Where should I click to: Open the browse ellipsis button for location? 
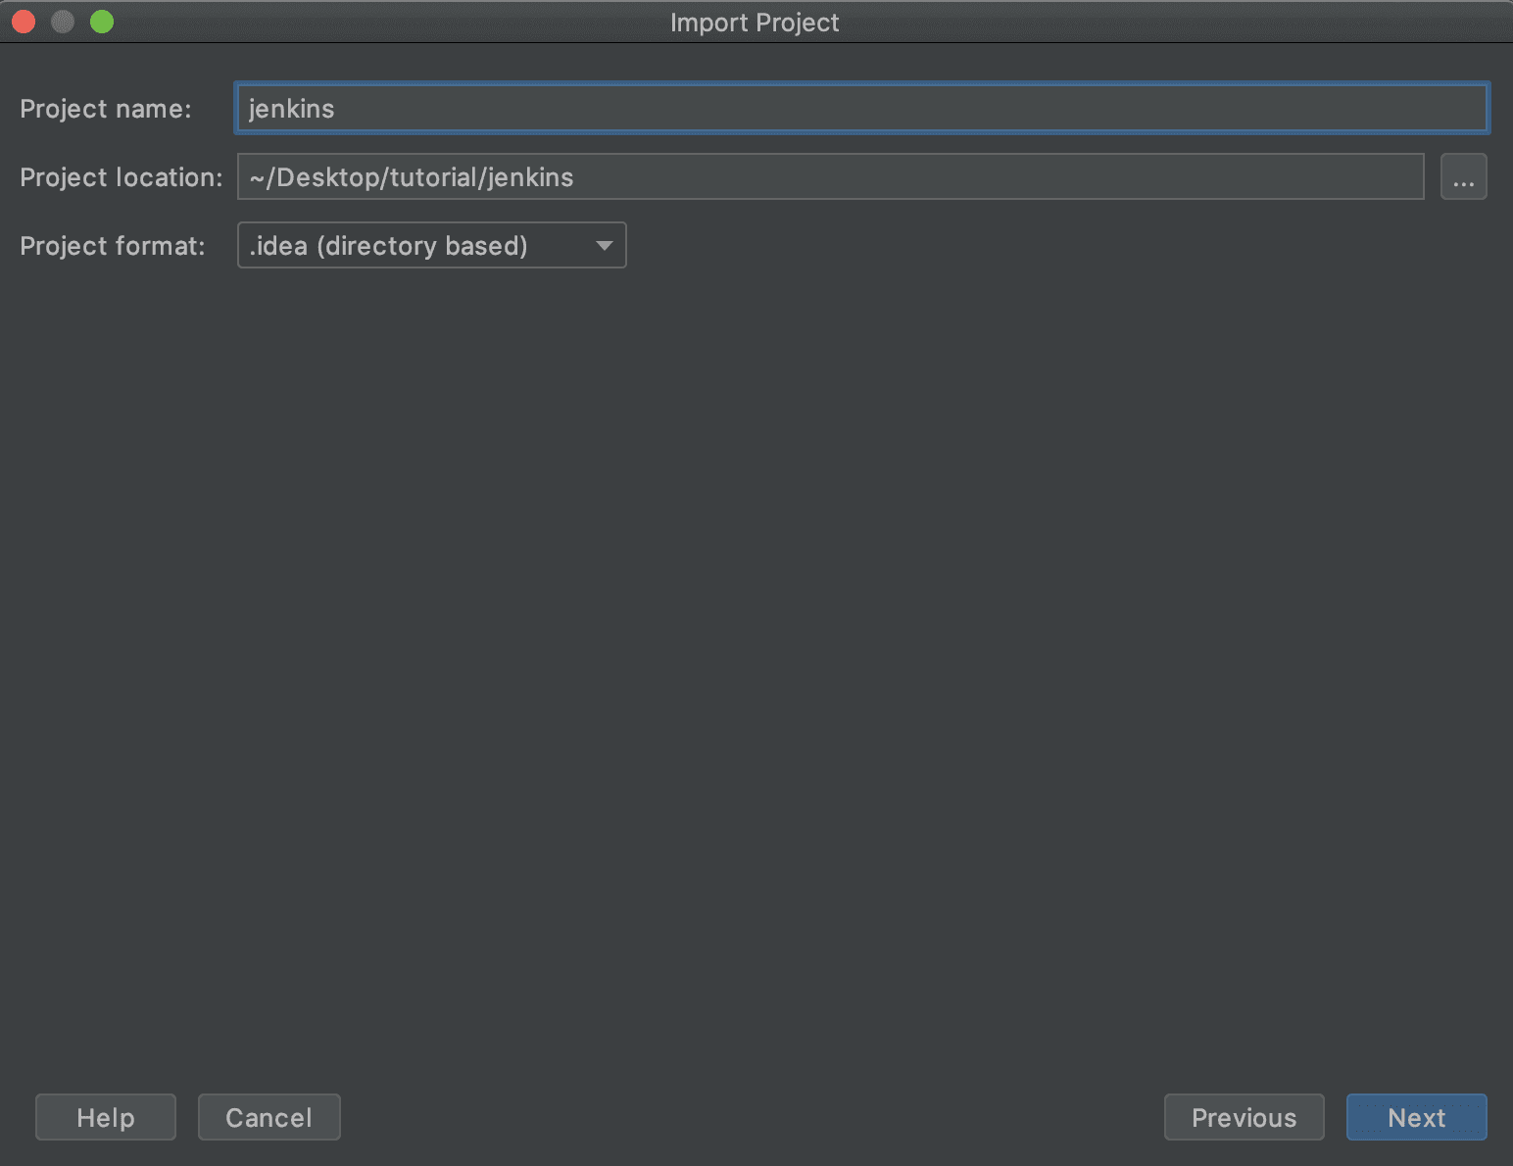(1463, 177)
